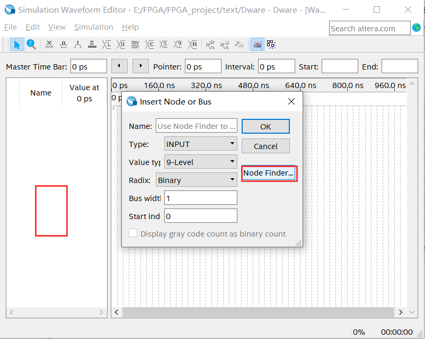
Task: Apply Forcing Unknown (X) waveform value
Action: (x=49, y=45)
